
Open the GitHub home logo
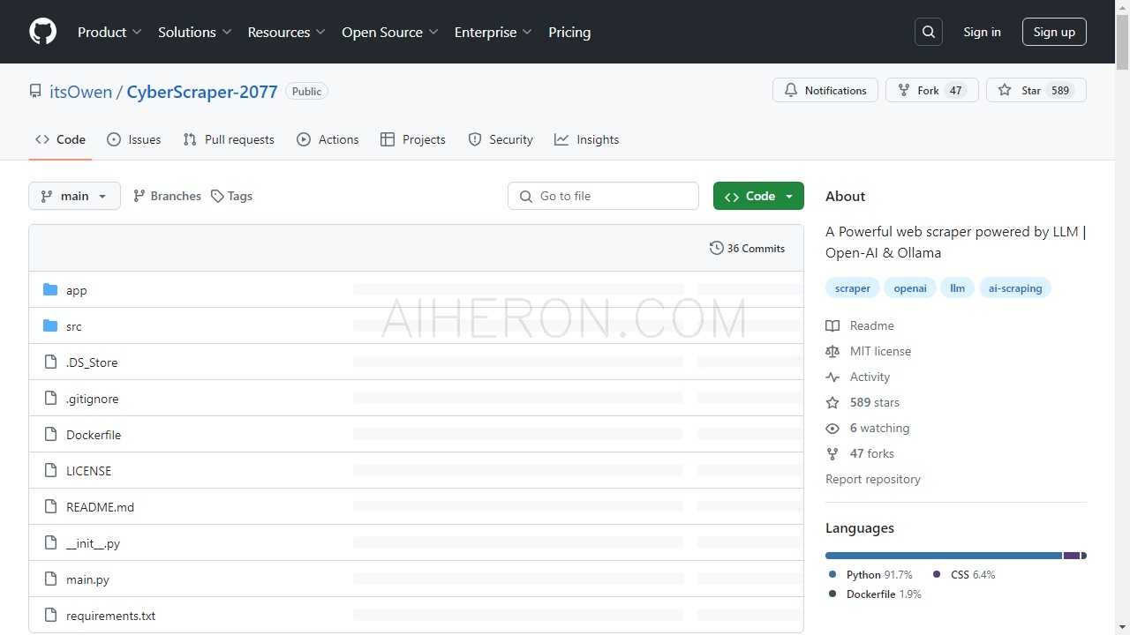42,32
